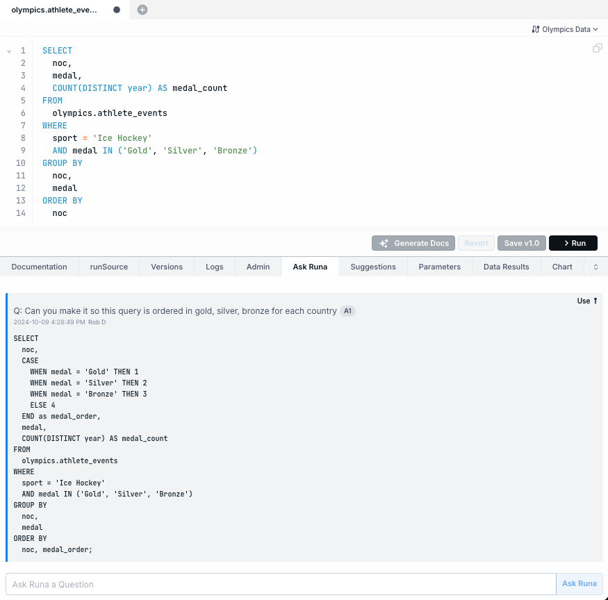Use the Runa answer in the editor

(x=587, y=301)
